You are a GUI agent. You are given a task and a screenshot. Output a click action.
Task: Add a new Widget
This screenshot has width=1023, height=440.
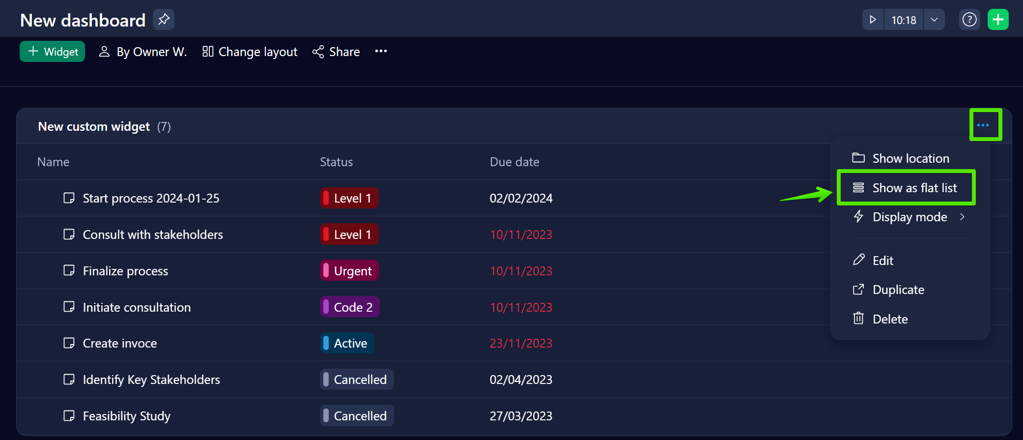coord(53,52)
